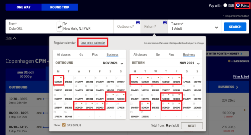Focus the Return date field

[154, 26]
